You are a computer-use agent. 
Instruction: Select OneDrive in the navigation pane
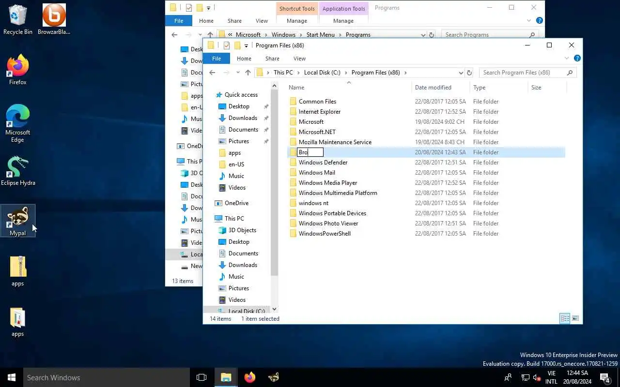tap(236, 203)
